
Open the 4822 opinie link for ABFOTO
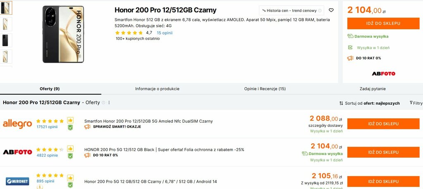tap(47, 155)
